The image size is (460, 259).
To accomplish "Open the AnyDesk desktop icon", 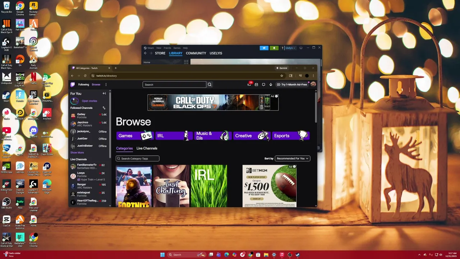I will pos(47,114).
